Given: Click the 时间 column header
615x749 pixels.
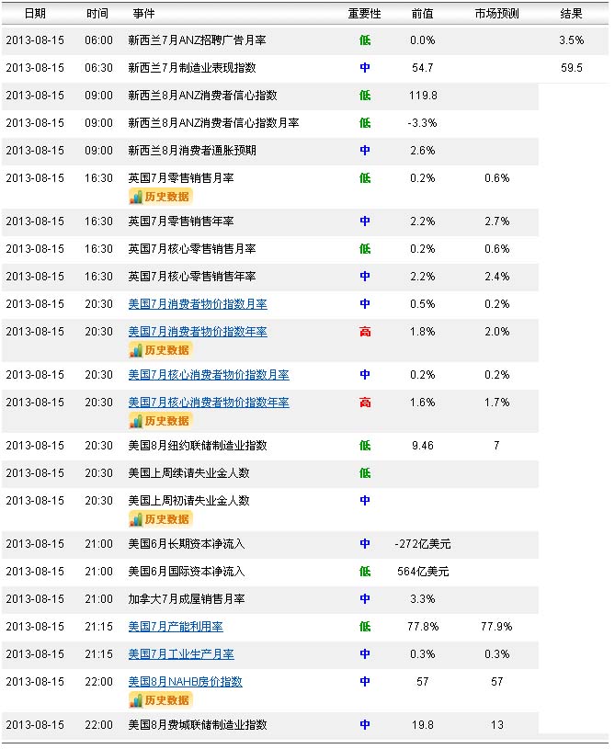Looking at the screenshot, I should [x=97, y=14].
